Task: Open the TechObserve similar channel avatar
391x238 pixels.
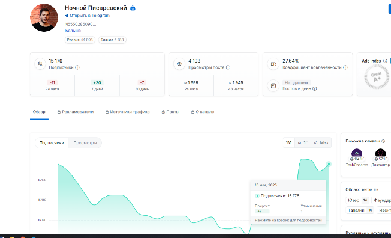Action: click(x=357, y=153)
